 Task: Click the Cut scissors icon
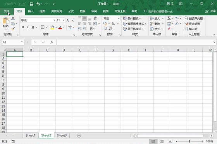coord(13,18)
